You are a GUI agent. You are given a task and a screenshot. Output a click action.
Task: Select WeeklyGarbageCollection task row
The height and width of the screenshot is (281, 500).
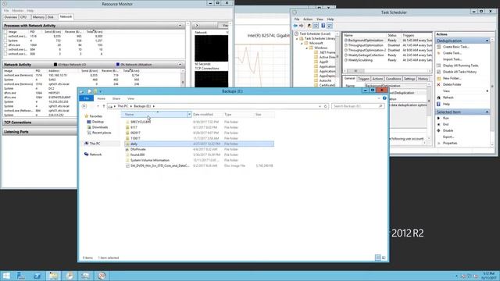pos(387,55)
